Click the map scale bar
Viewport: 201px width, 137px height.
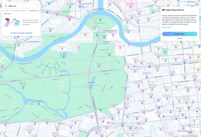185,131
